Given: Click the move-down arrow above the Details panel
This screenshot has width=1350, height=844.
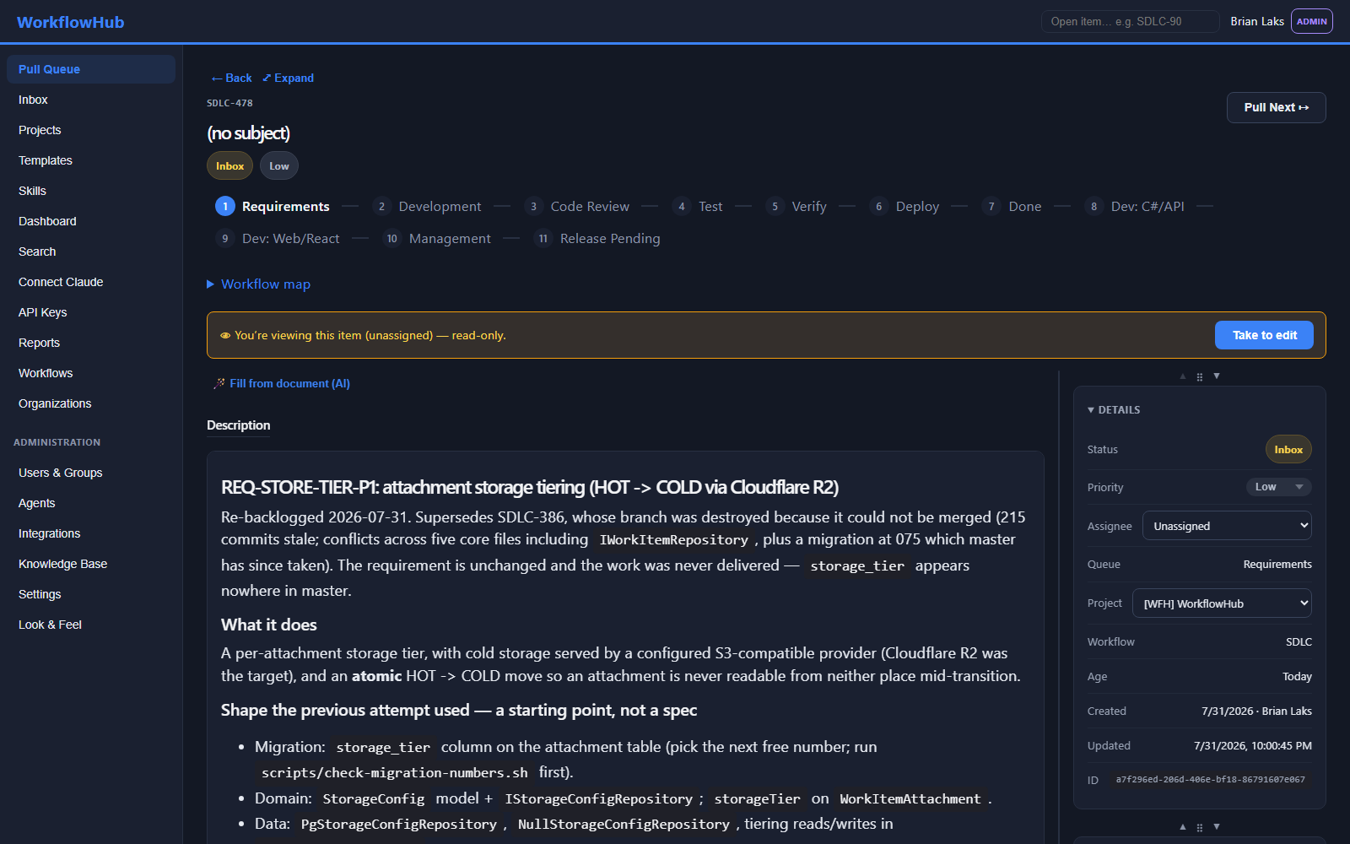Looking at the screenshot, I should [1217, 376].
